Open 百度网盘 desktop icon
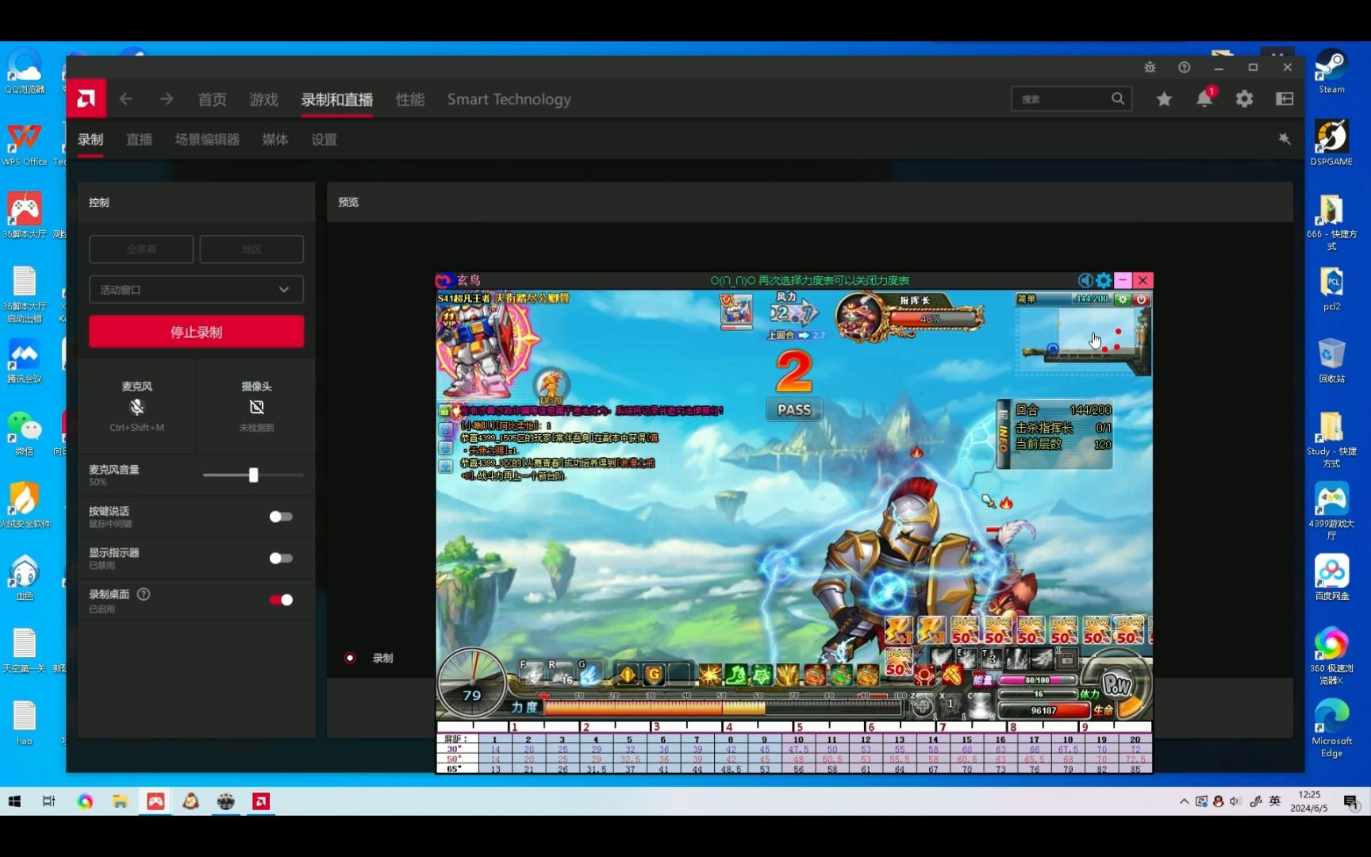 tap(1331, 578)
